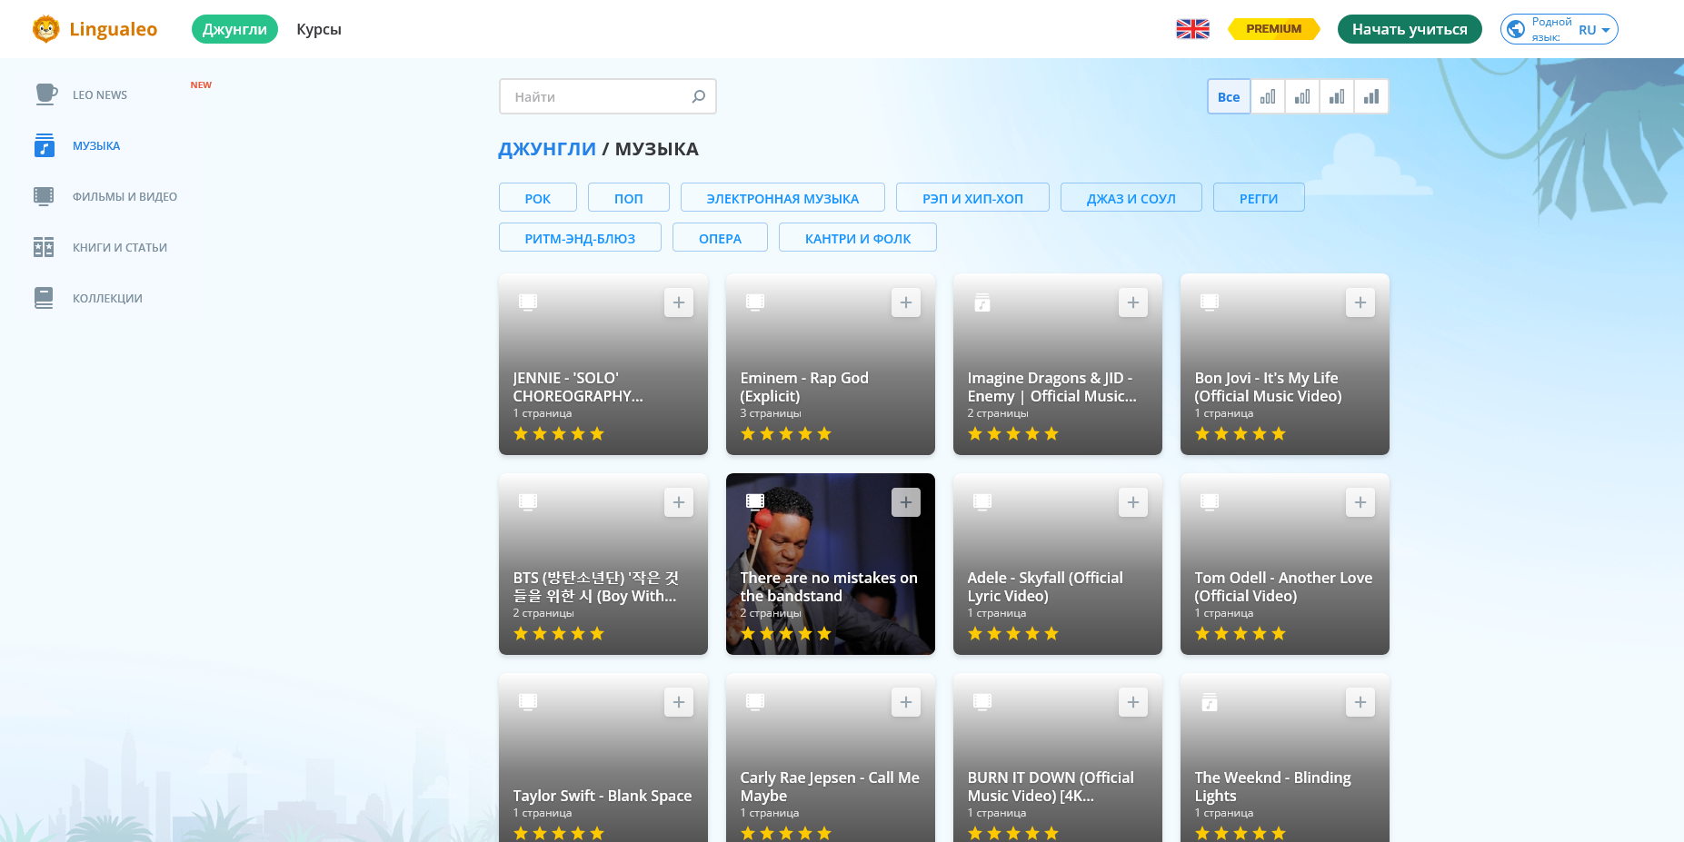Viewport: 1684px width, 842px height.
Task: Click the Начать учиться button
Action: pyautogui.click(x=1410, y=29)
